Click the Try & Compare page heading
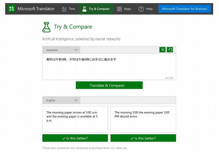 [x=73, y=27]
